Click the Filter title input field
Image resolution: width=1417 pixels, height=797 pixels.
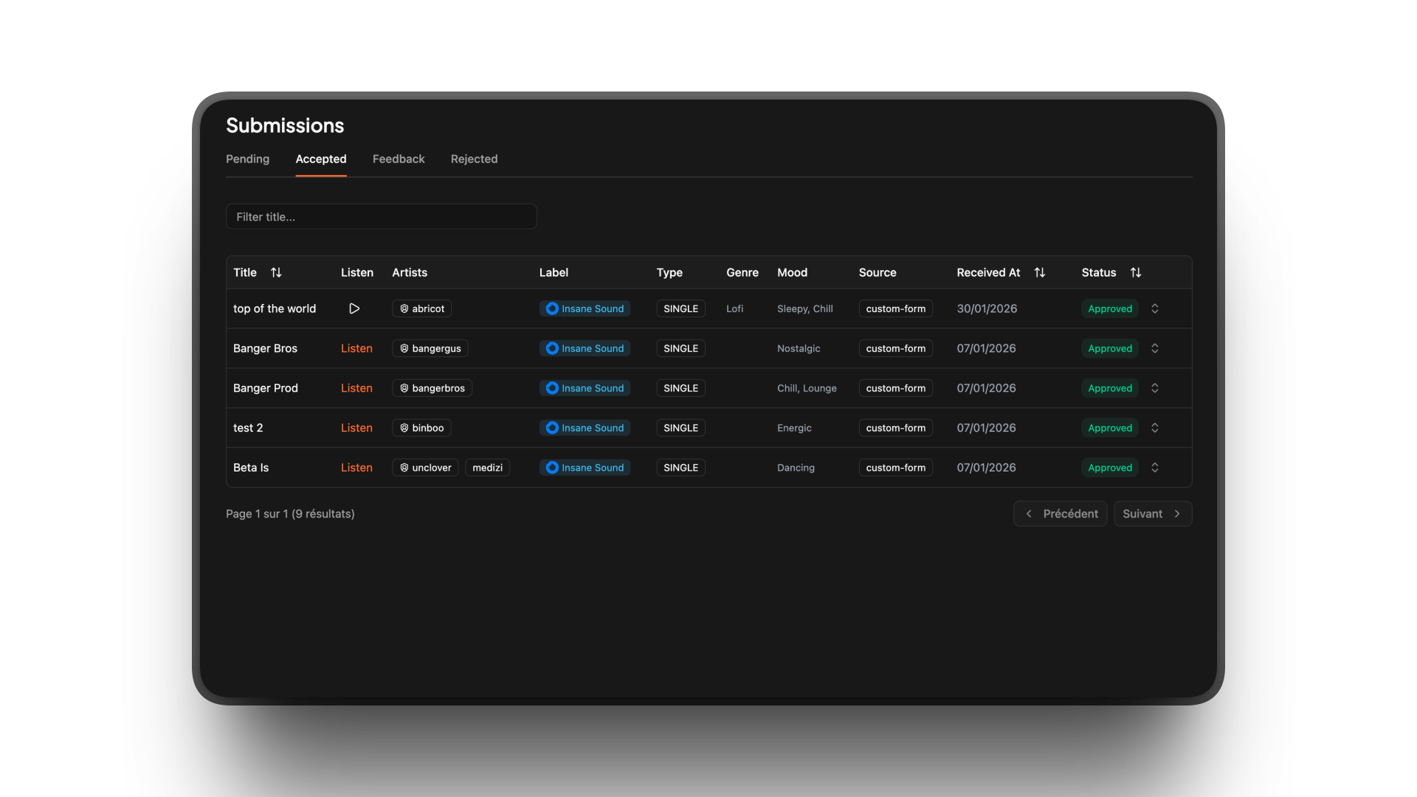pyautogui.click(x=381, y=216)
